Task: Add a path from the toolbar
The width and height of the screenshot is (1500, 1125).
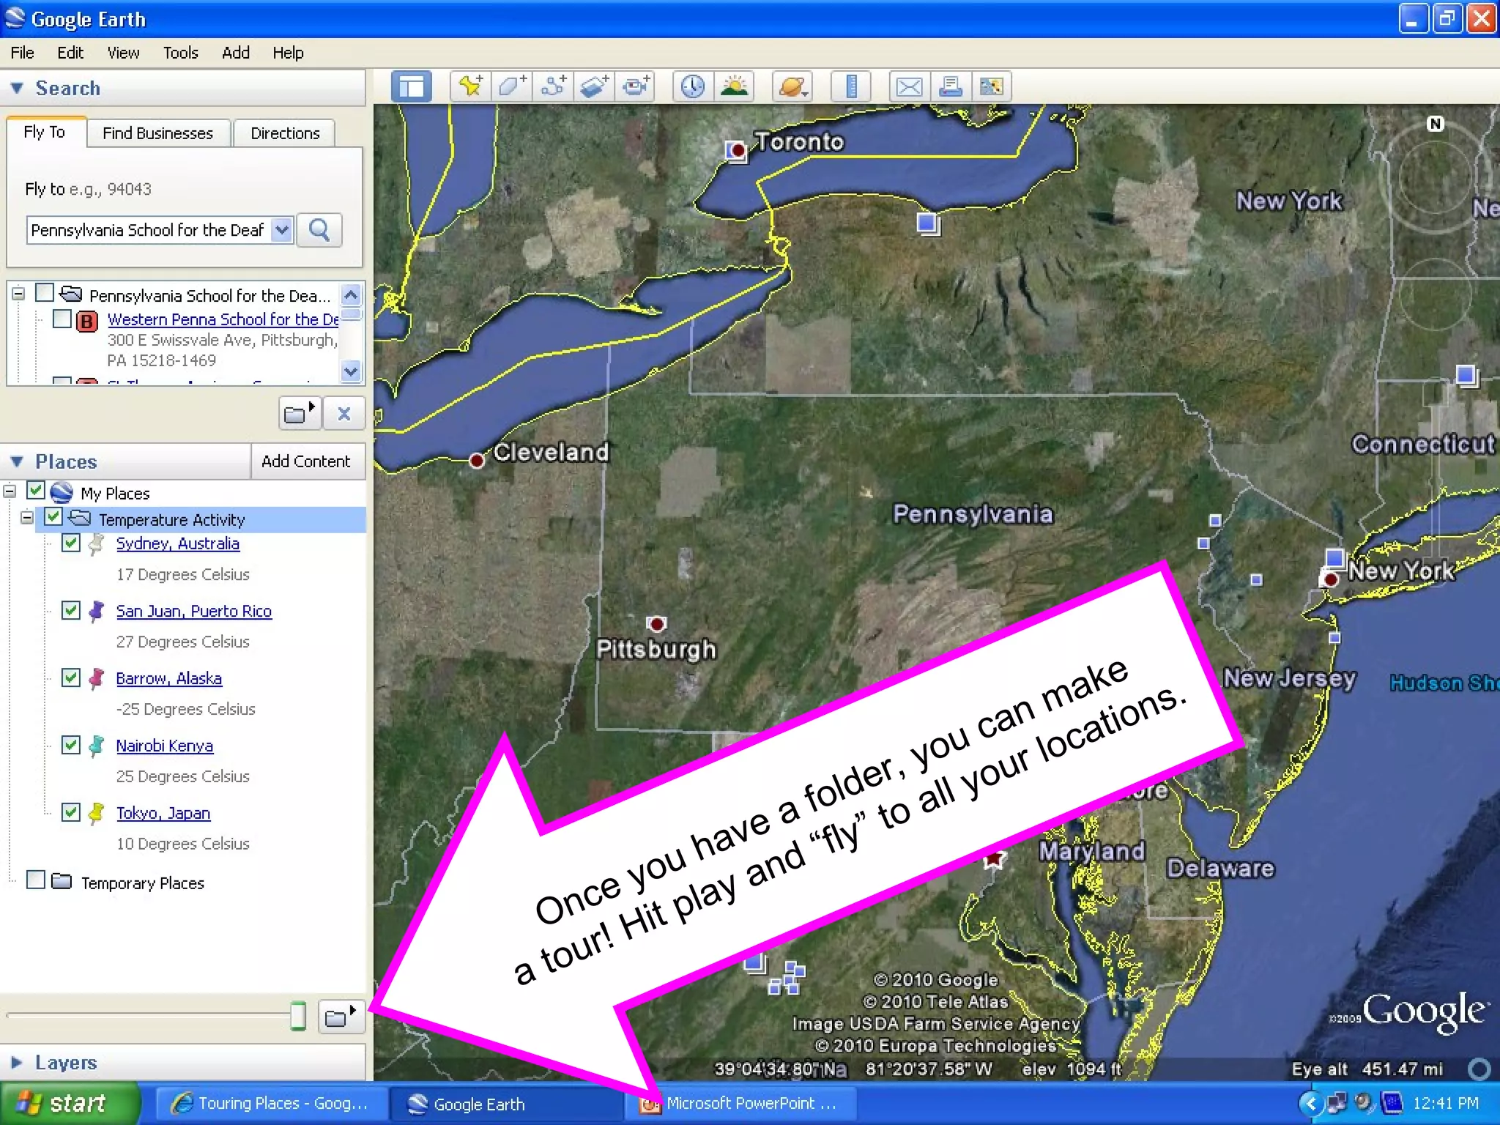Action: point(553,86)
